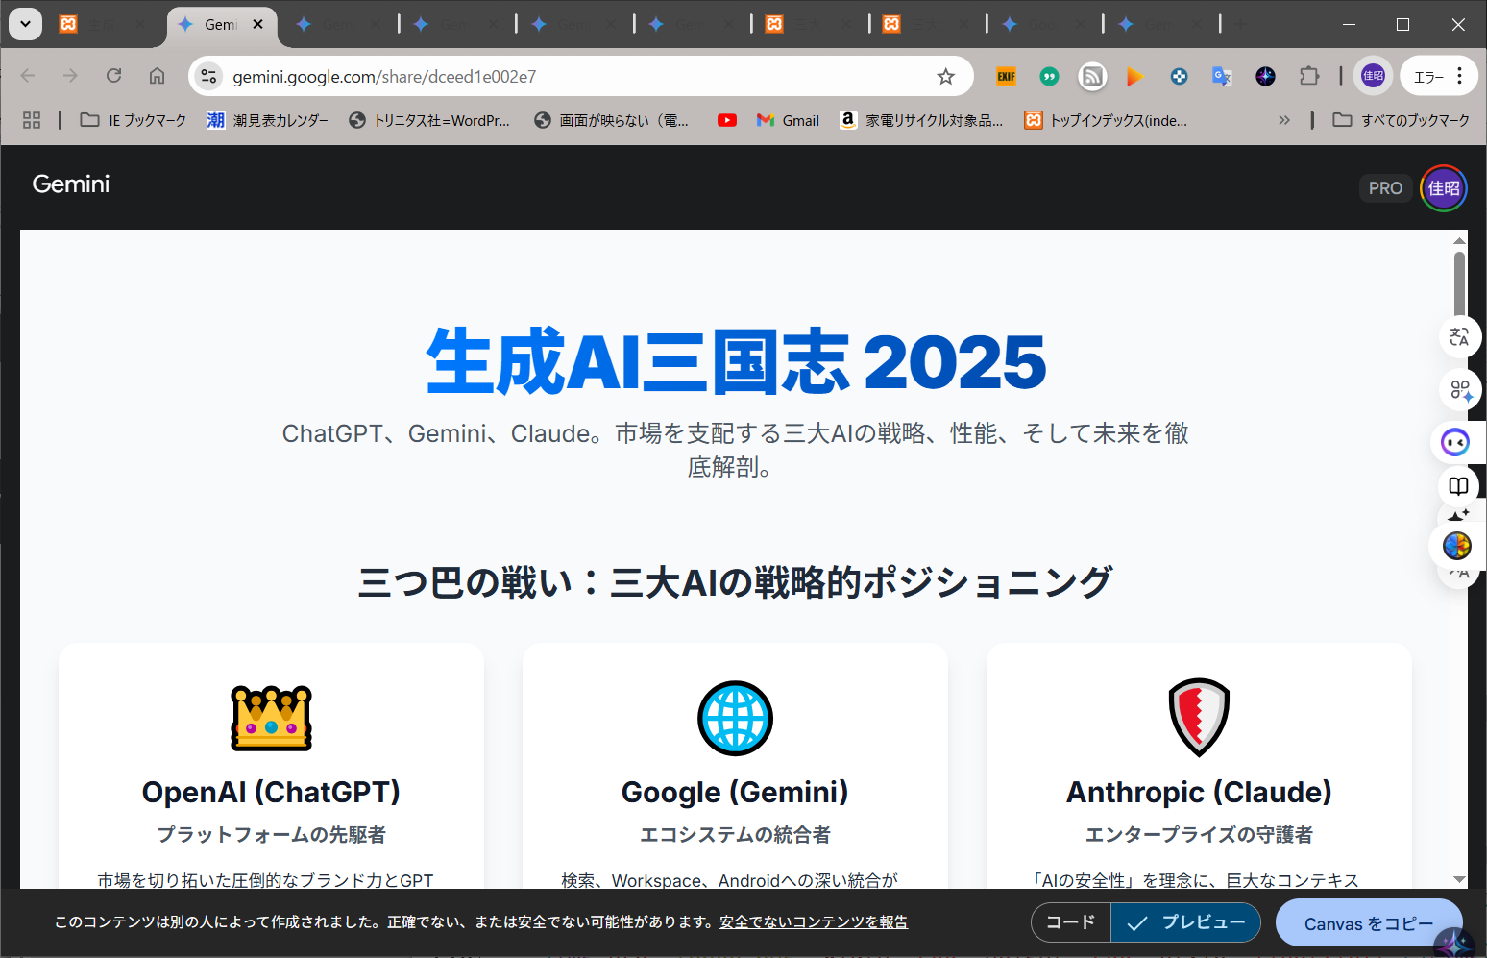Open the トリニタス社=WordPr... bookmark
Screen dimensions: 1487x958
point(428,120)
